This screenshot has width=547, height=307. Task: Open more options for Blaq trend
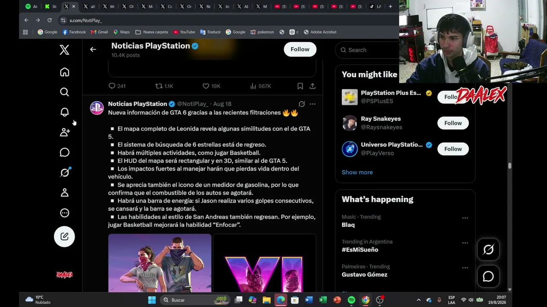465,218
